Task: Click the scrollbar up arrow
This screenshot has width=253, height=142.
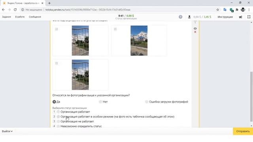Action: (x=251, y=22)
